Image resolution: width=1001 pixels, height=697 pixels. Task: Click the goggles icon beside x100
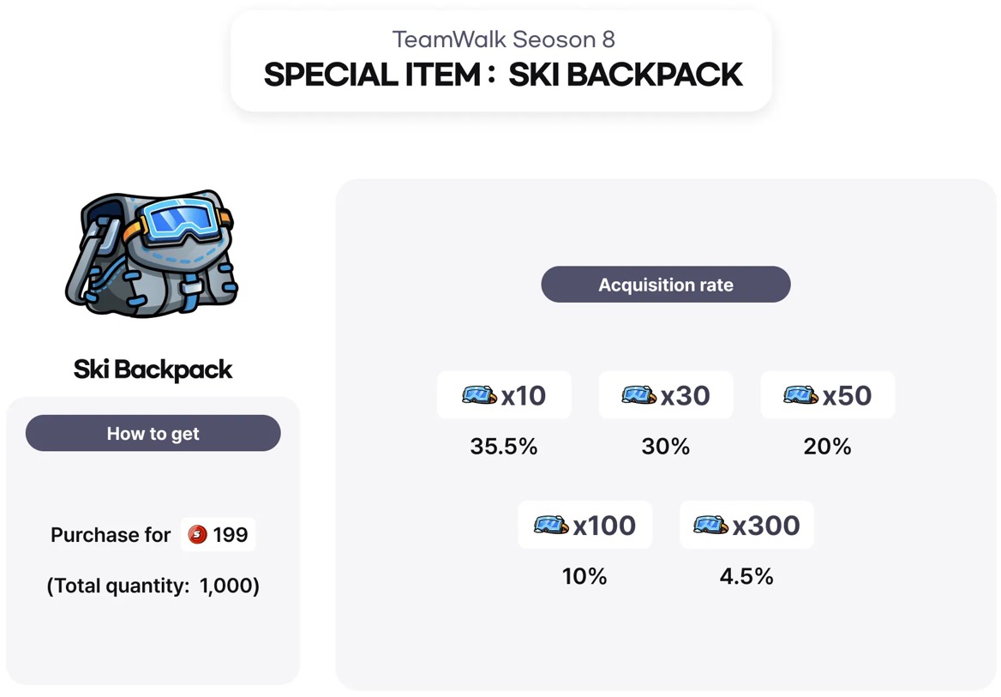coord(550,525)
